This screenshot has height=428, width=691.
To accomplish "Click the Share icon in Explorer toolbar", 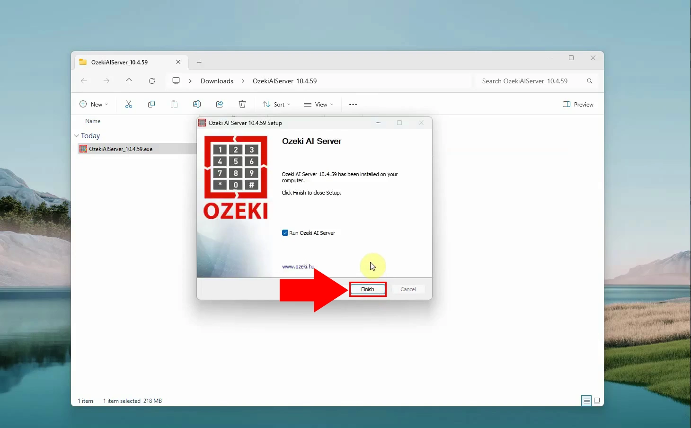I will [x=220, y=104].
